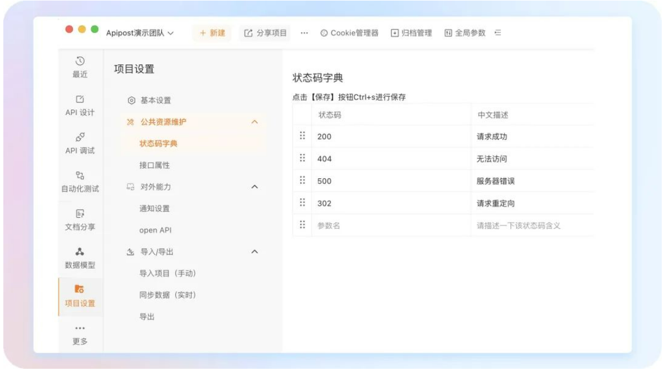Open the 更多 three-dot sidebar icon
Image resolution: width=664 pixels, height=371 pixels.
tap(80, 328)
